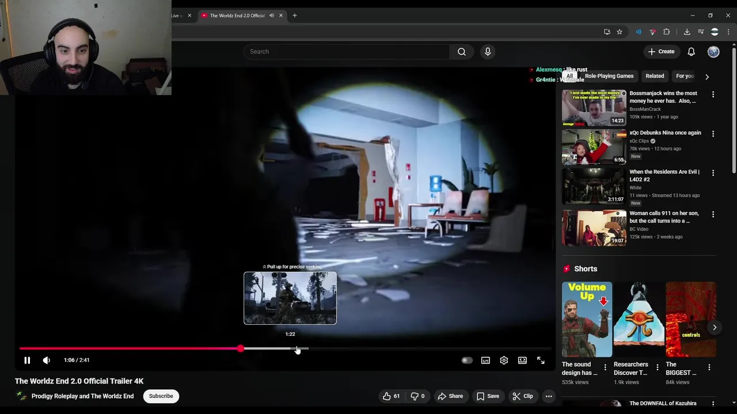This screenshot has width=737, height=414.
Task: Save the video to a playlist
Action: pos(487,396)
